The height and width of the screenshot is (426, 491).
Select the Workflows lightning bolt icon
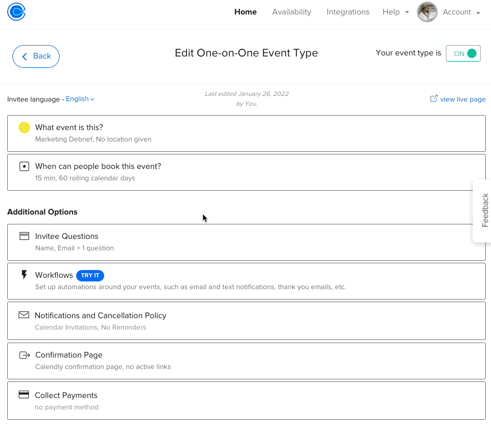(24, 275)
